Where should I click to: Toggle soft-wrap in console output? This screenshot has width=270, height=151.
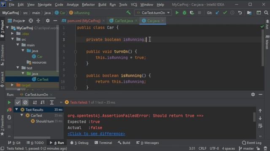click(260, 126)
